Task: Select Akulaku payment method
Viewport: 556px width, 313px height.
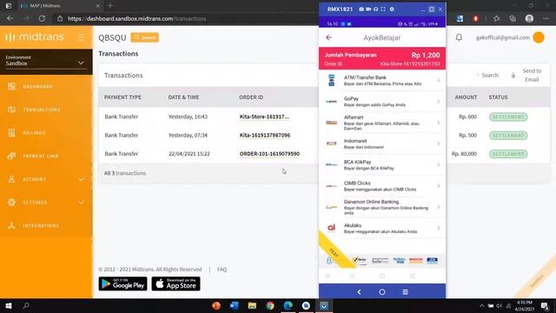Action: click(x=382, y=228)
